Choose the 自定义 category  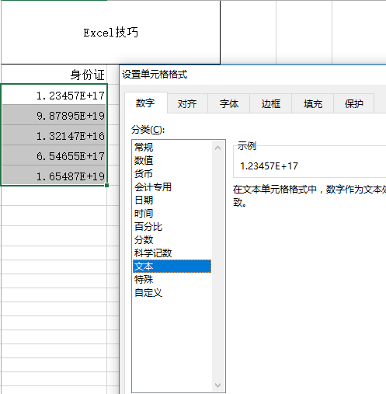[x=172, y=293]
